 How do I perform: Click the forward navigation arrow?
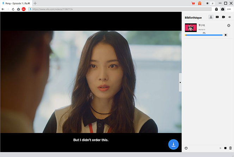[x=8, y=9]
